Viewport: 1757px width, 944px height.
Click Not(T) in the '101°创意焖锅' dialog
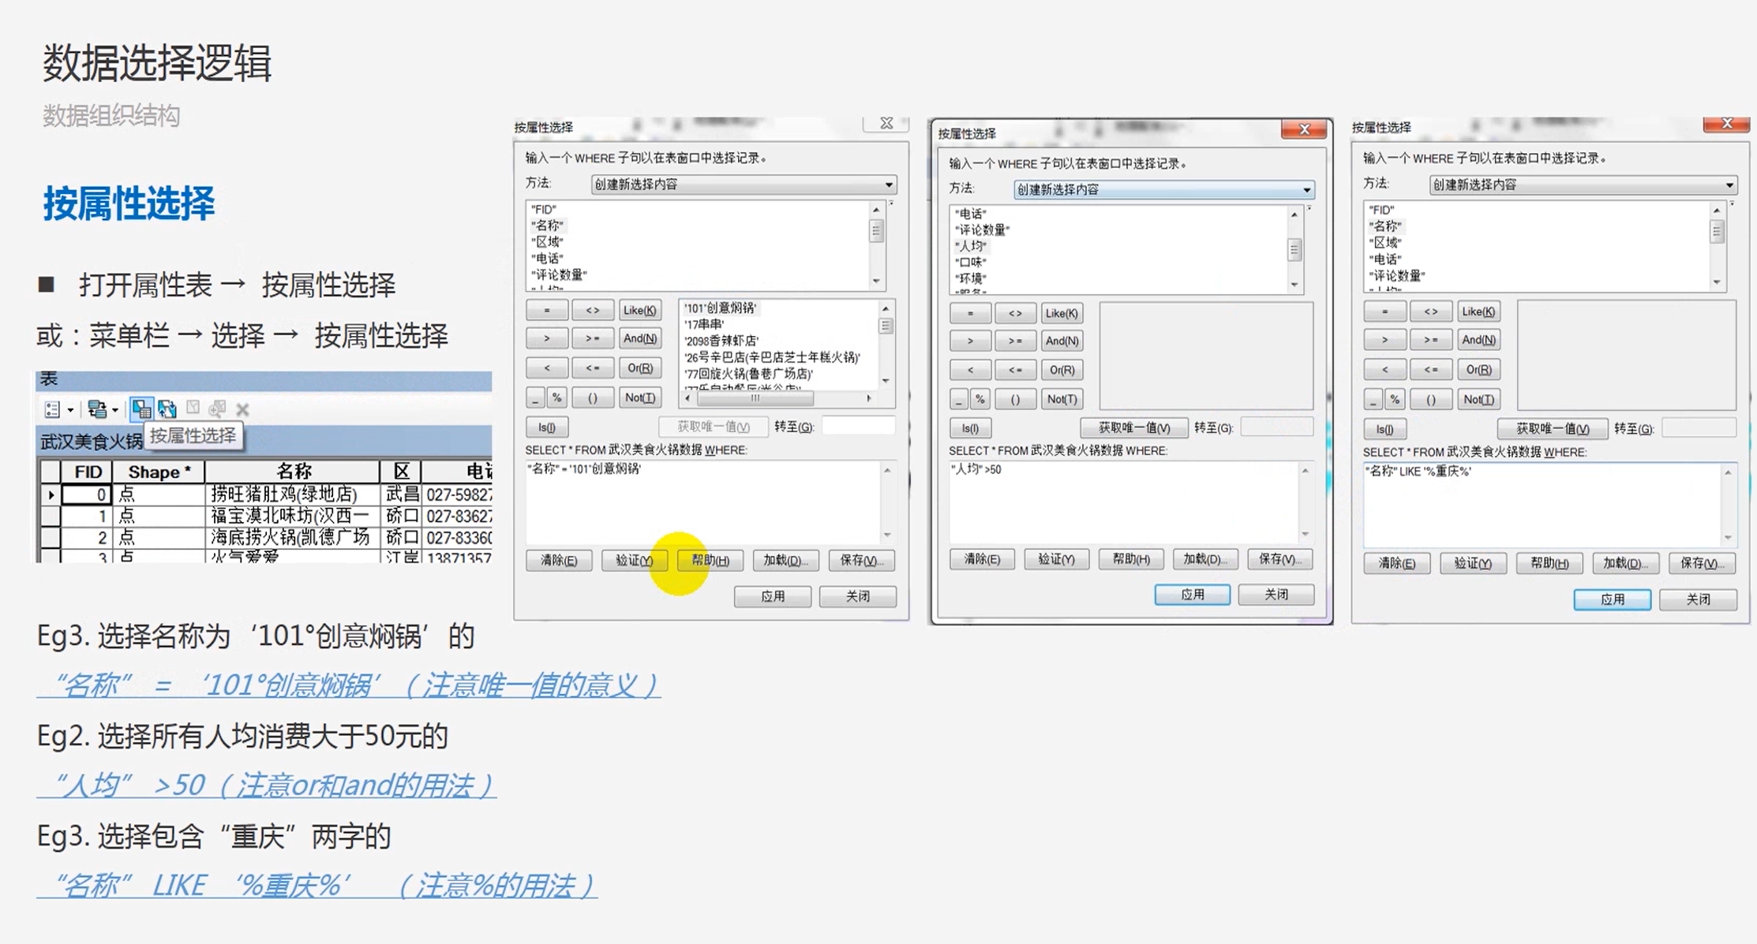tap(639, 397)
